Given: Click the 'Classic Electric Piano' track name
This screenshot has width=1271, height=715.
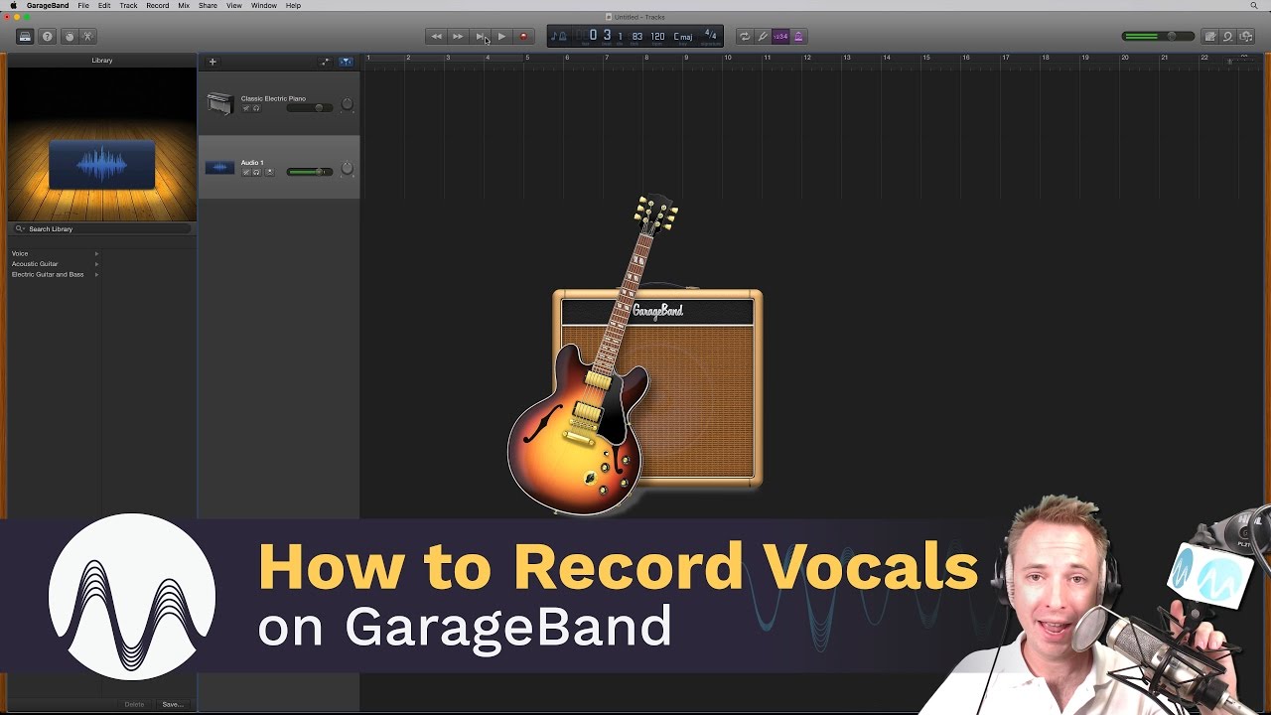Looking at the screenshot, I should pos(273,98).
